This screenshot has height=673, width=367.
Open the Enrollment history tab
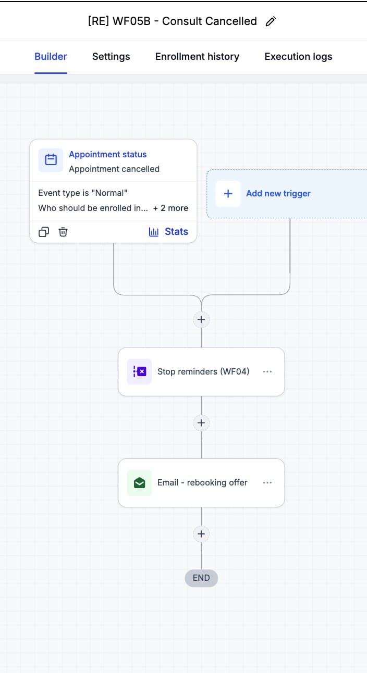[x=197, y=57]
